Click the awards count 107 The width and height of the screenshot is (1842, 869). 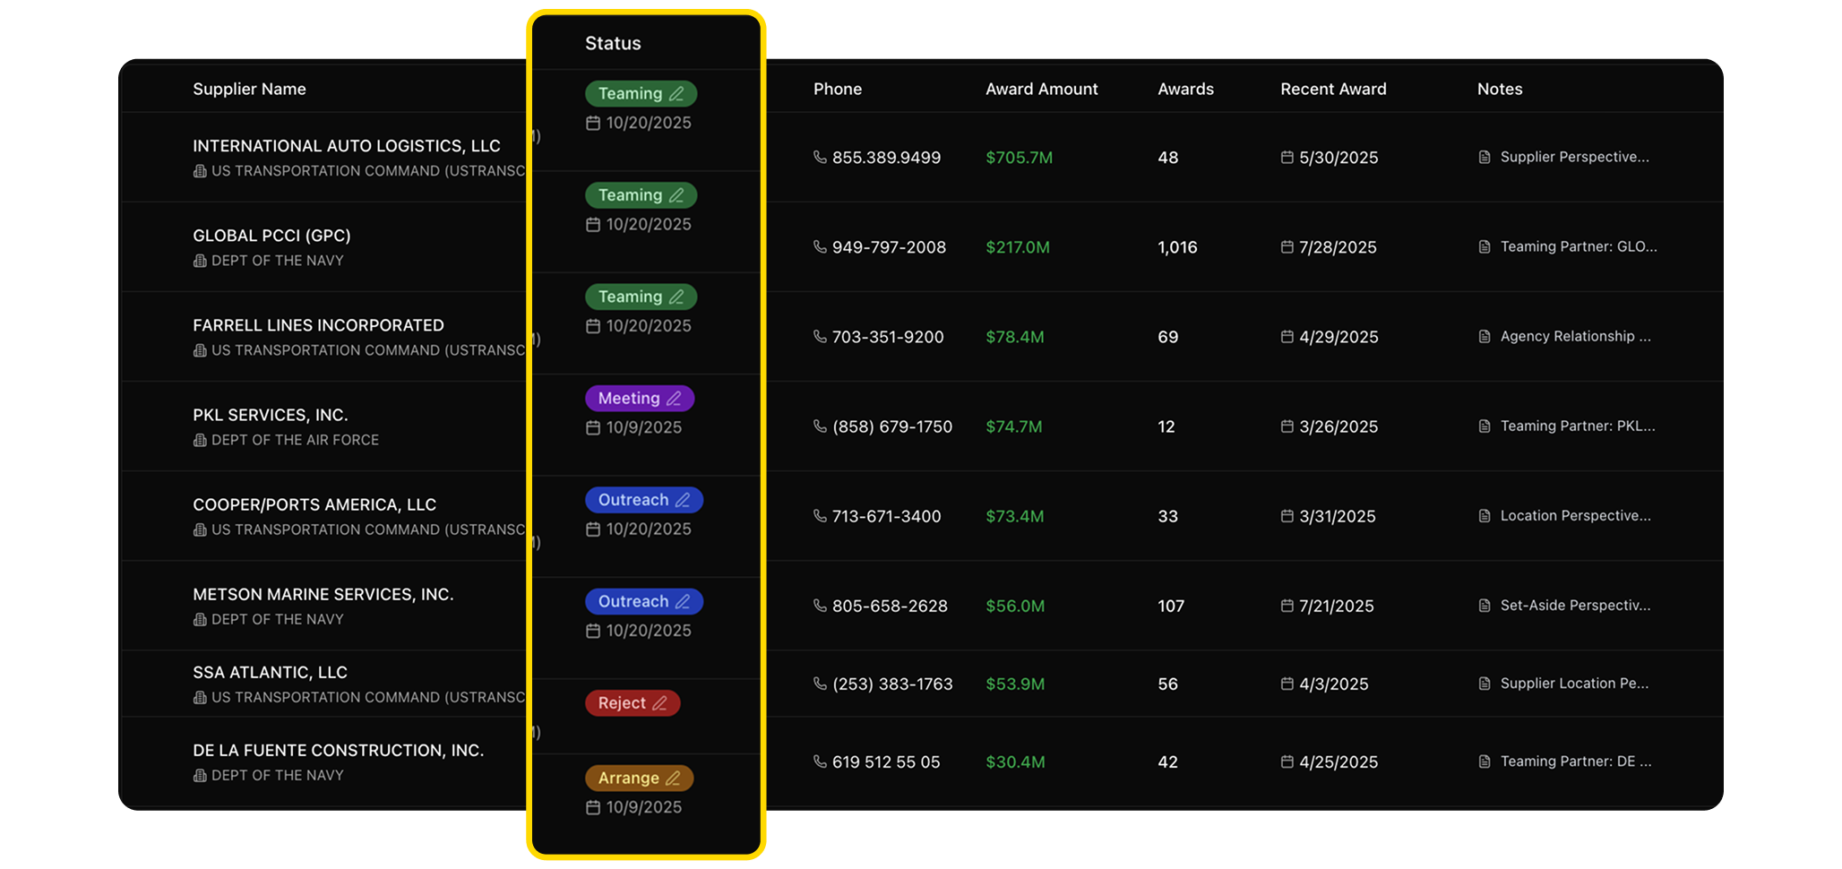[x=1171, y=606]
